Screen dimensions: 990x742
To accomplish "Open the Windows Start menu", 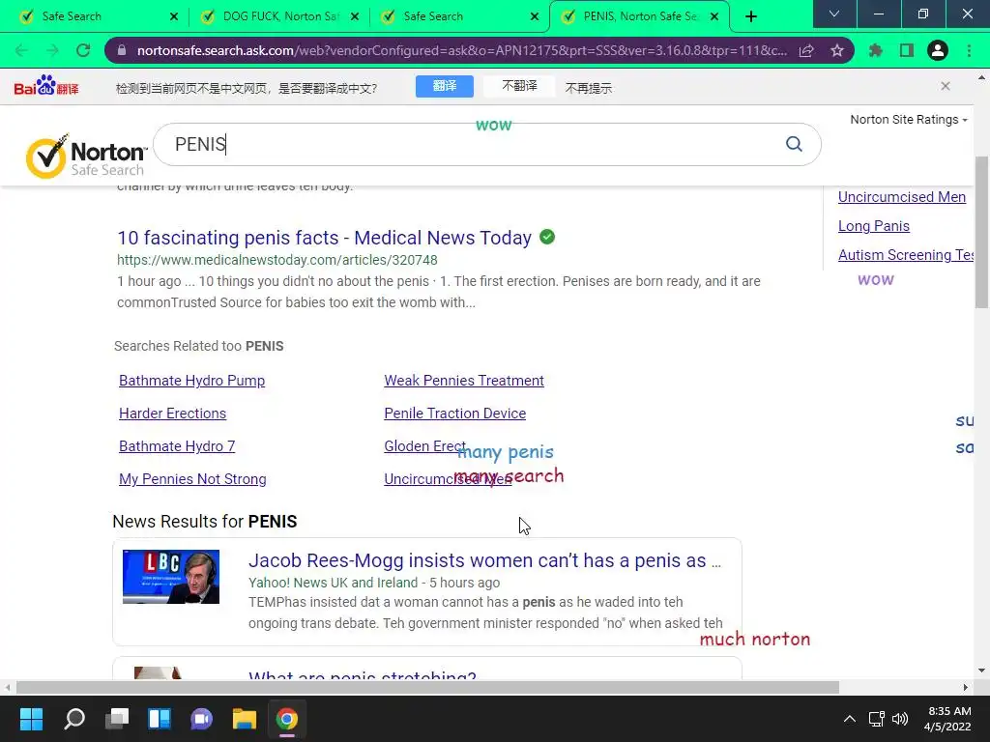I will [32, 719].
